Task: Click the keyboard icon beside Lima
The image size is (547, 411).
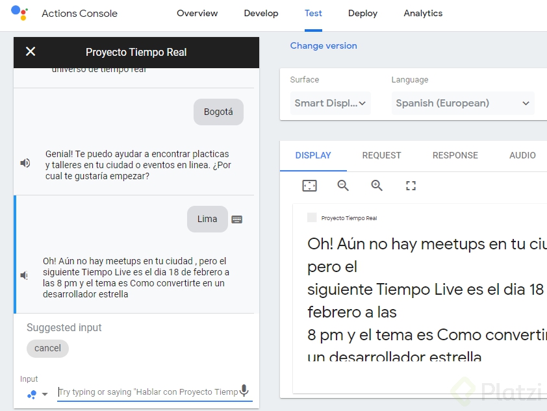Action: pos(237,219)
